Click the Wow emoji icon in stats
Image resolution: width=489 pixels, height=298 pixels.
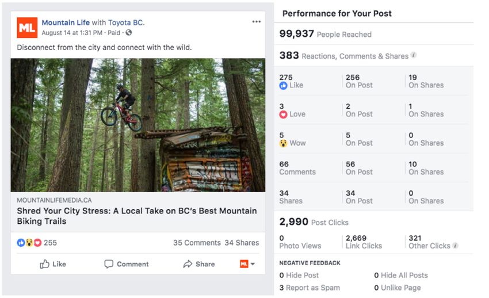point(283,143)
